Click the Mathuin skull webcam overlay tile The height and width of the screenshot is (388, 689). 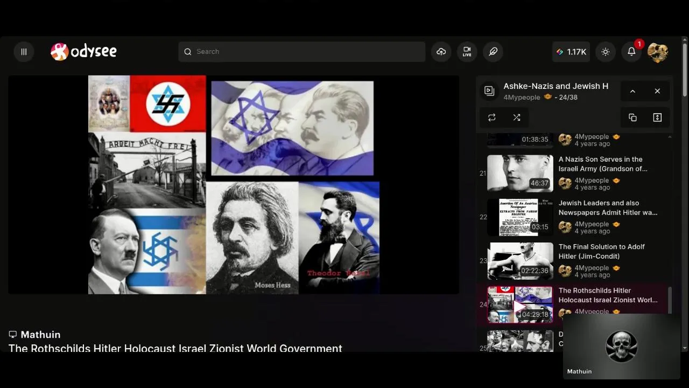coord(621,347)
